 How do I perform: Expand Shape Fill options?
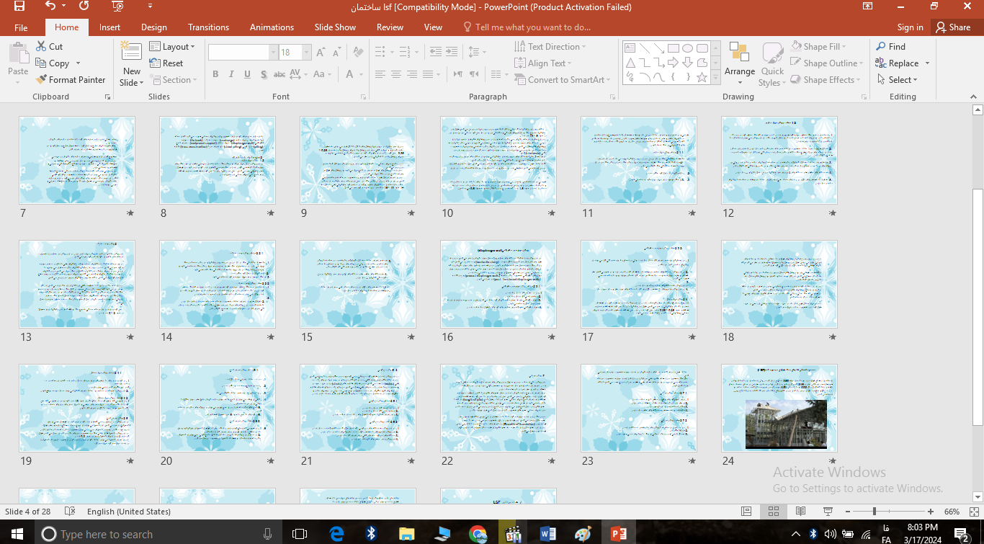(820, 46)
